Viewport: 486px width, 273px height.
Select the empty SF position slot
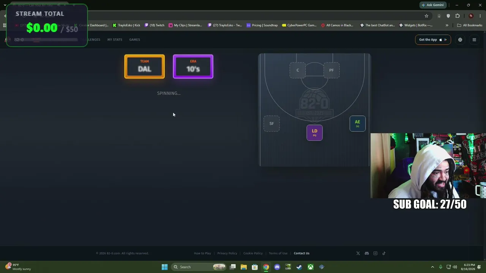(271, 124)
